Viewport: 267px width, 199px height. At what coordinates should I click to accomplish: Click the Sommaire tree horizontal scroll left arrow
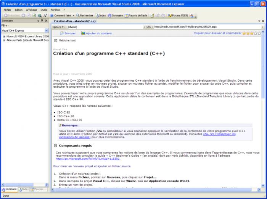(3, 185)
